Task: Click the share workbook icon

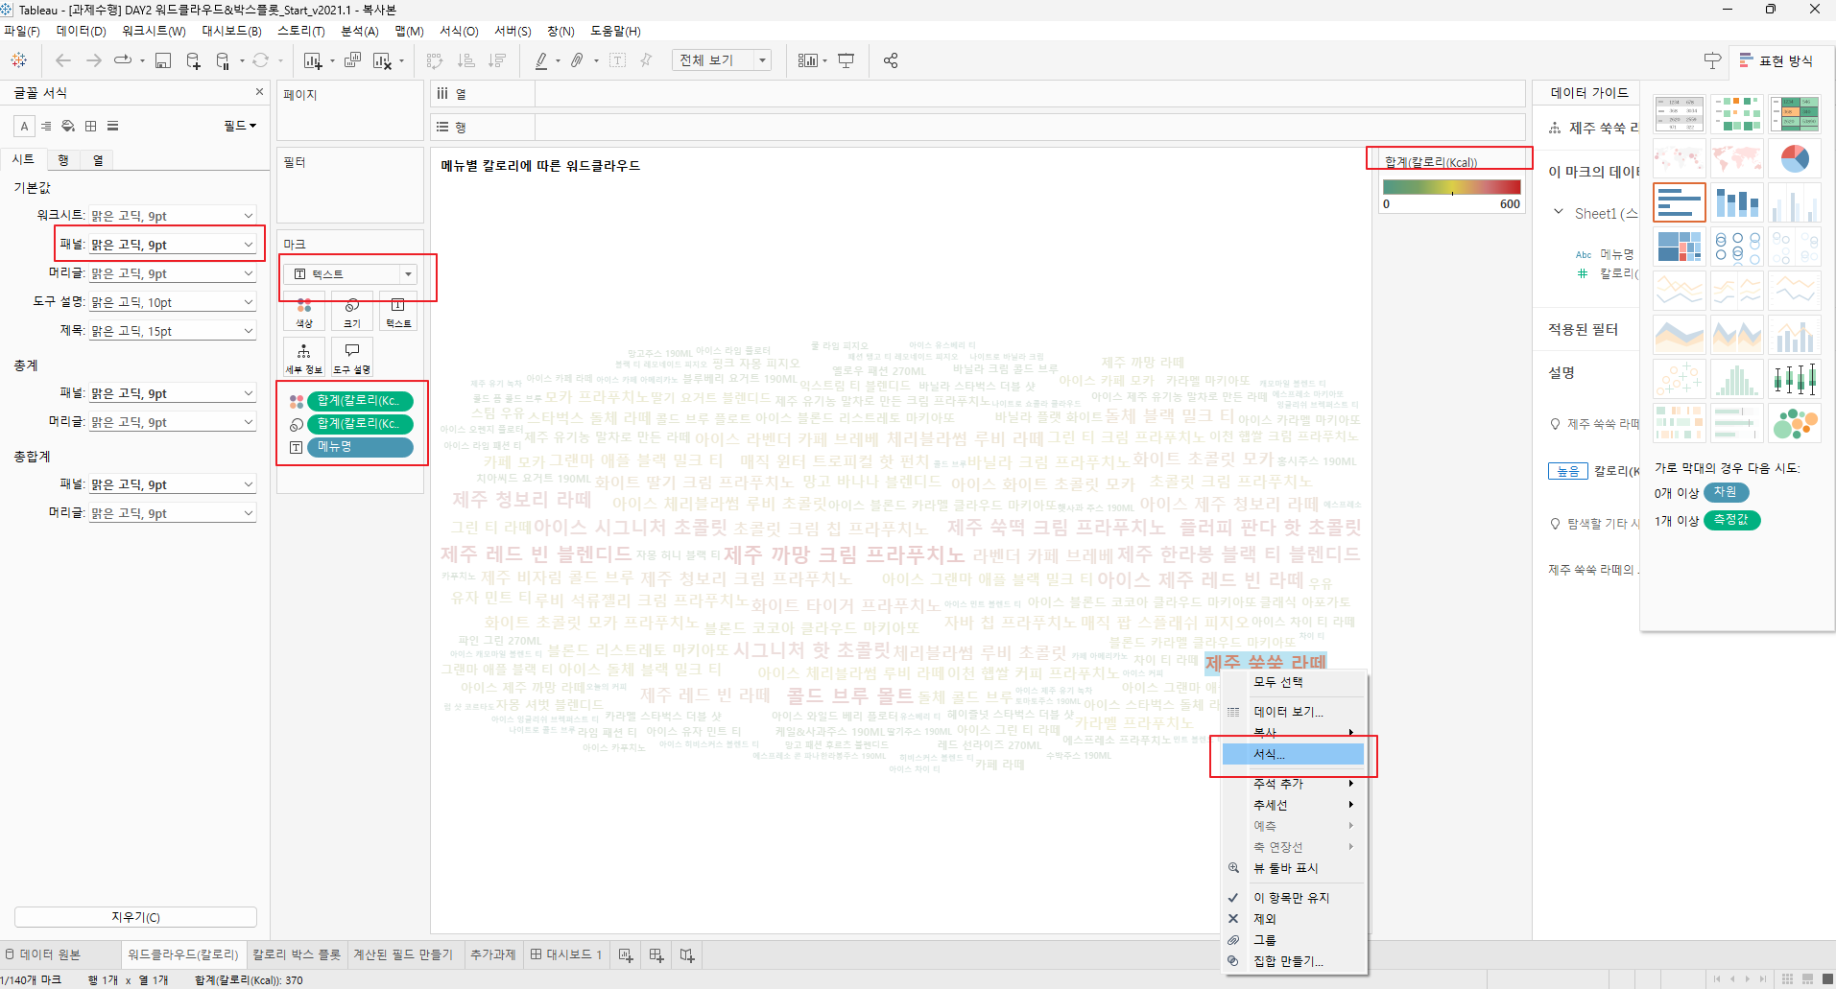Action: [x=891, y=60]
